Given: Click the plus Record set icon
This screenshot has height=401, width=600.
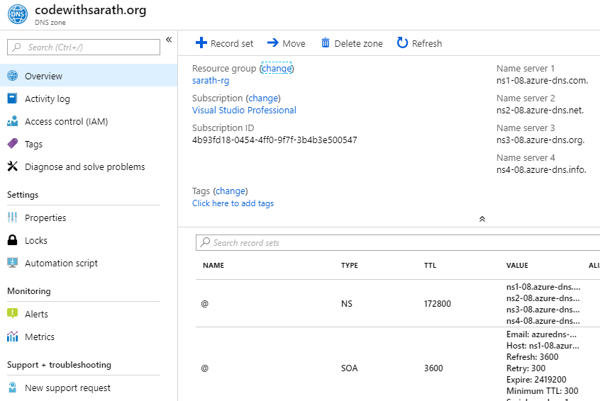Looking at the screenshot, I should 201,43.
